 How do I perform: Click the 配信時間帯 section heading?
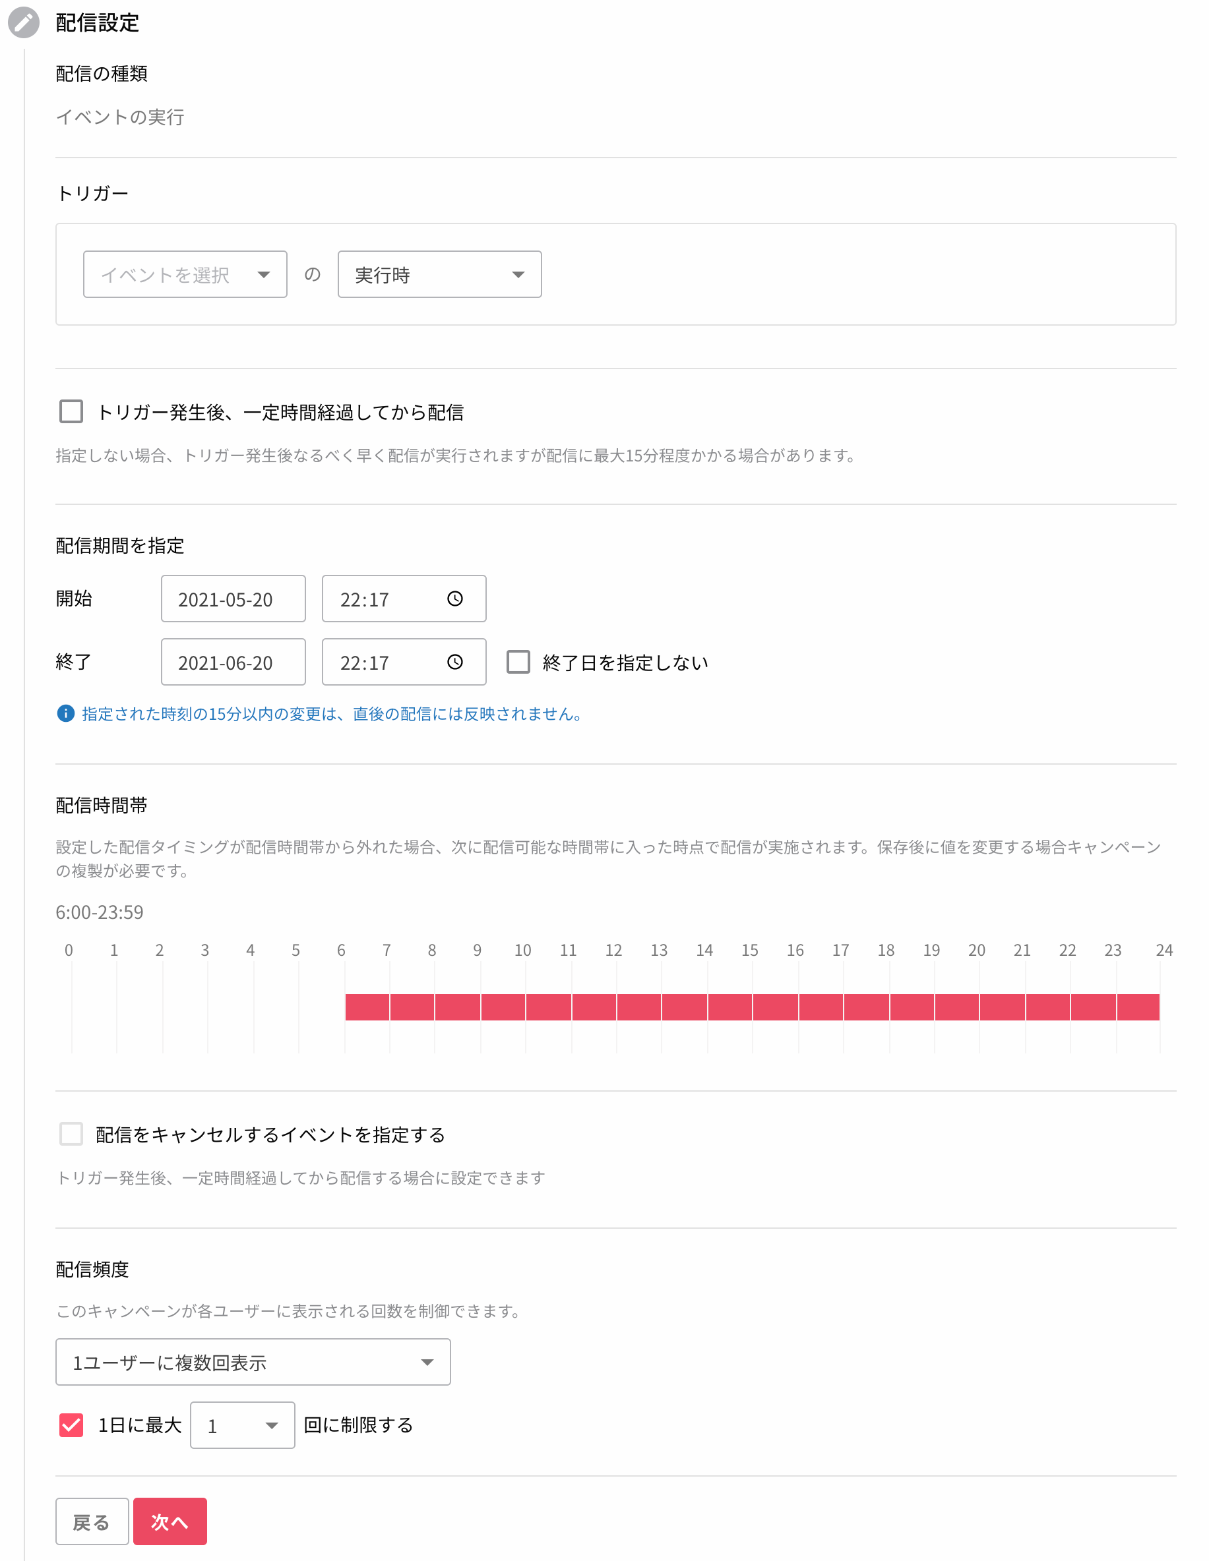pyautogui.click(x=102, y=806)
